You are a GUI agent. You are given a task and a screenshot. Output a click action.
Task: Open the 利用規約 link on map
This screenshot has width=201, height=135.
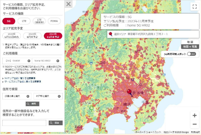coord(195,132)
